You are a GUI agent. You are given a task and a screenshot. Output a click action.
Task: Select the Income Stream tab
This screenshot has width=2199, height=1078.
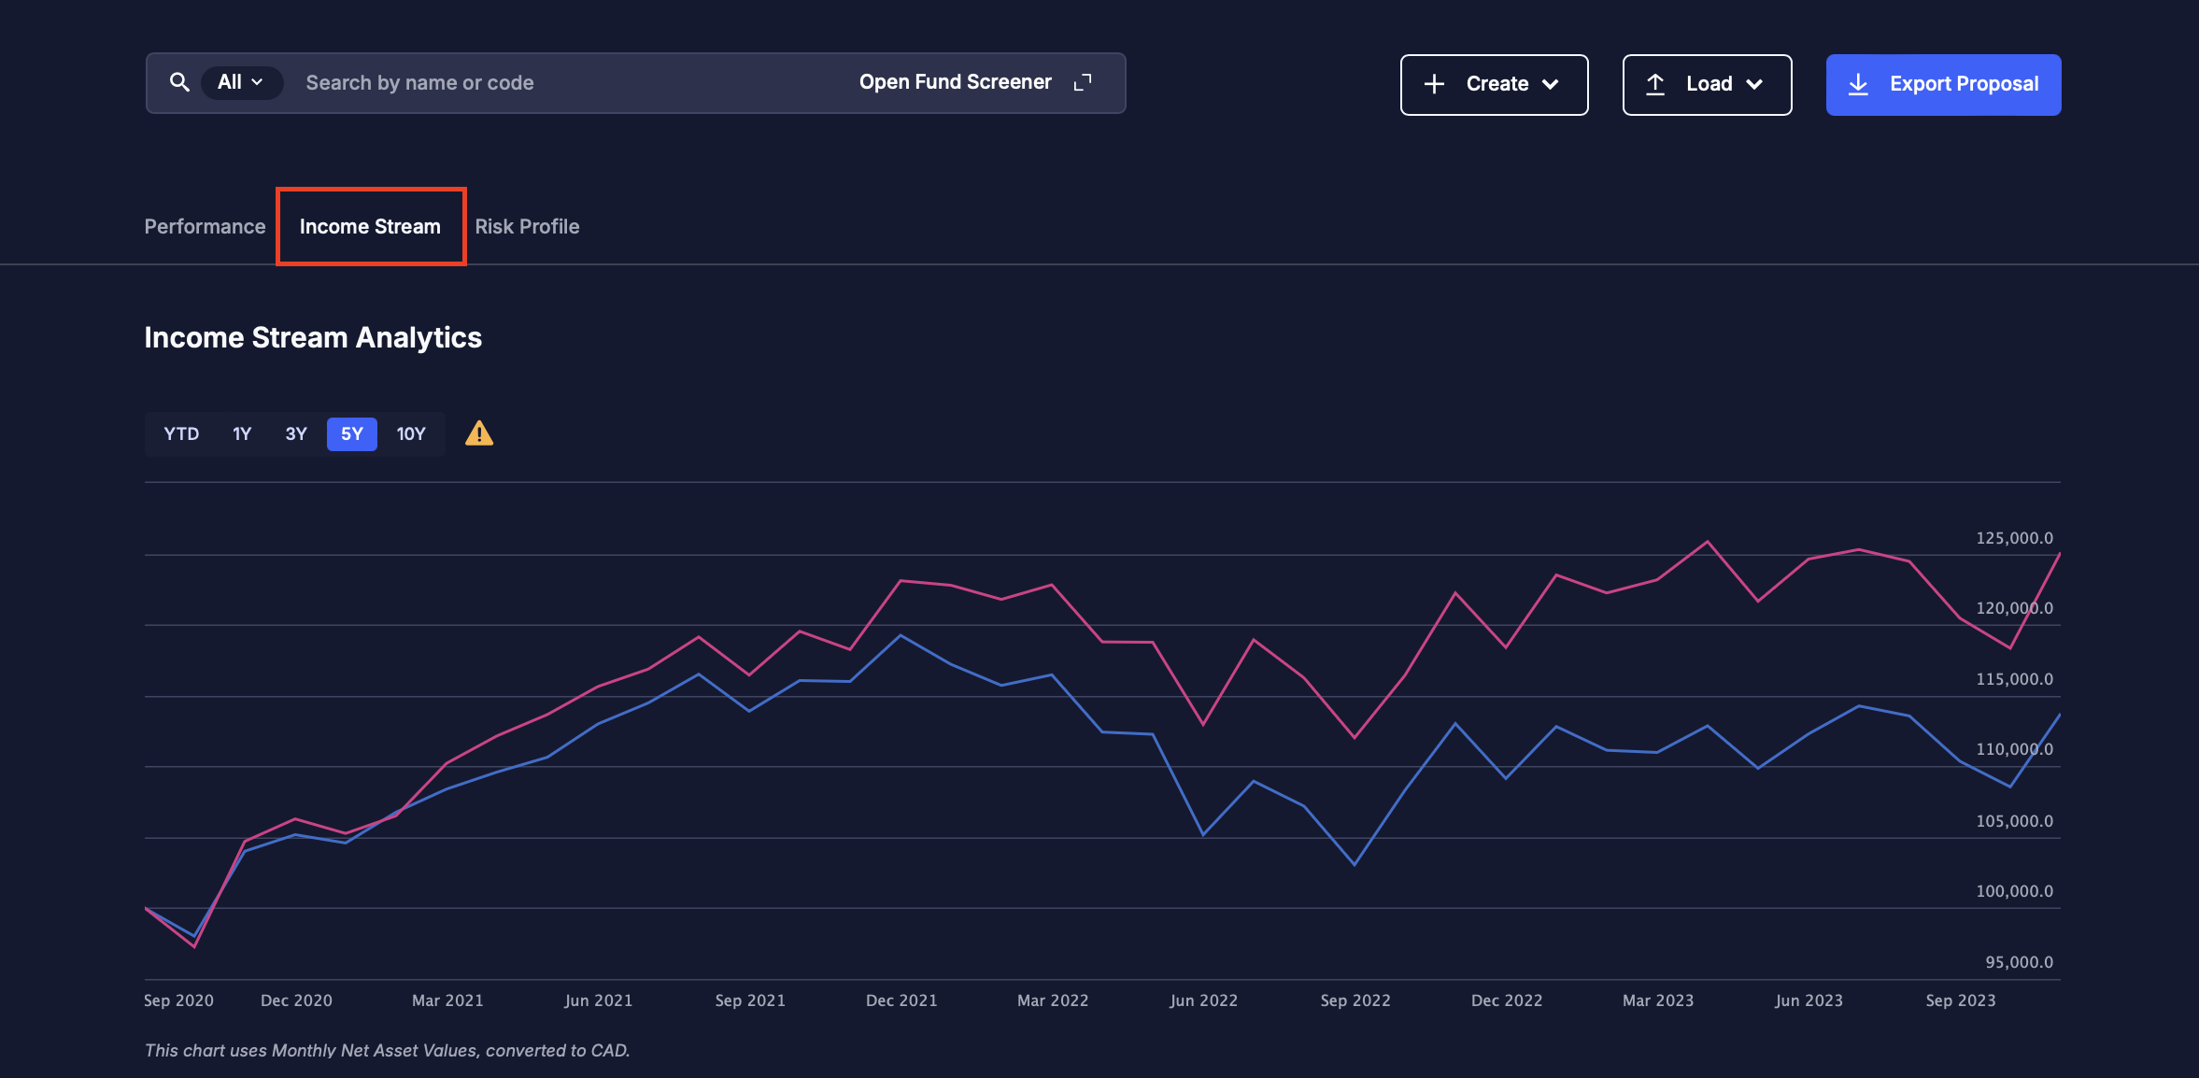tap(370, 227)
